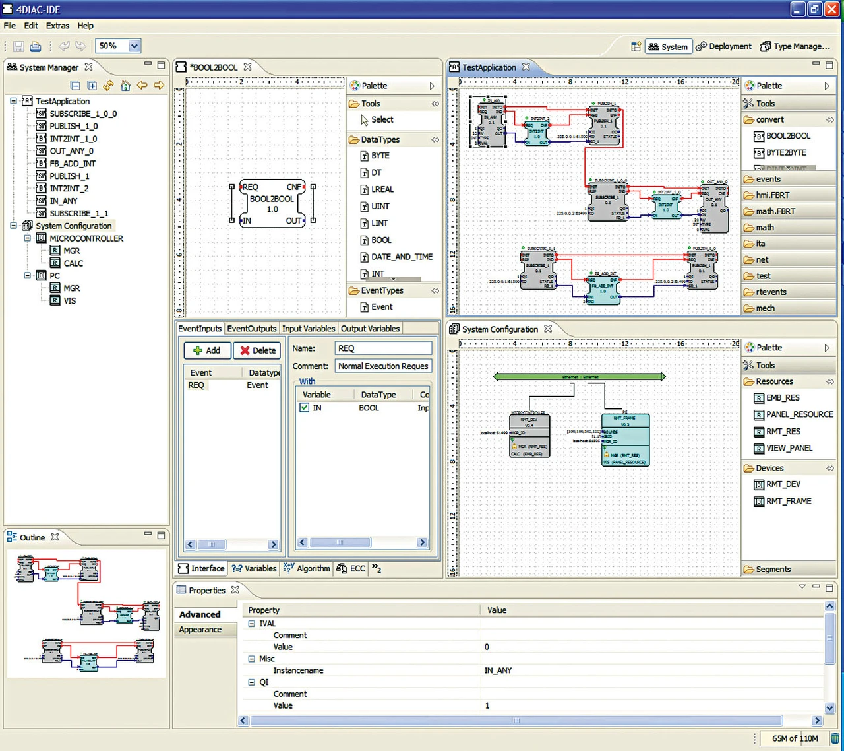Select CALC under MICROCONTROLLER

click(x=67, y=263)
